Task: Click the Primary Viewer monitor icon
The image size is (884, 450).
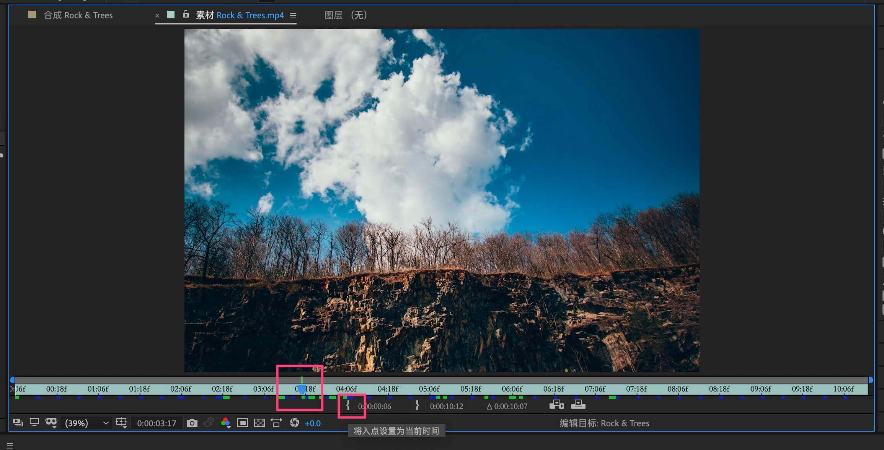Action: pos(34,423)
